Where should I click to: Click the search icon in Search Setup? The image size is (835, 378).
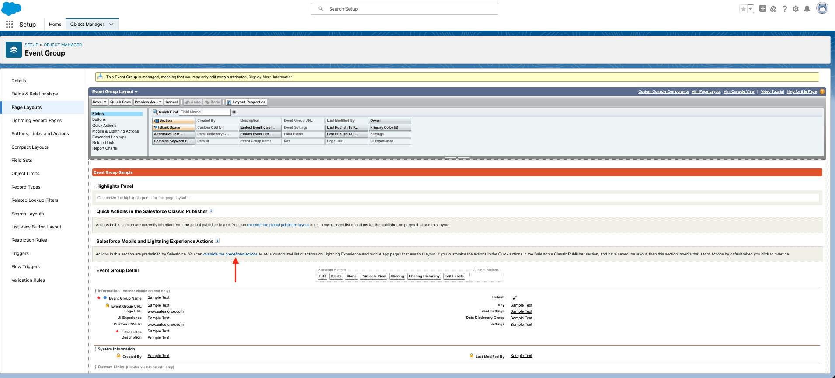[321, 9]
